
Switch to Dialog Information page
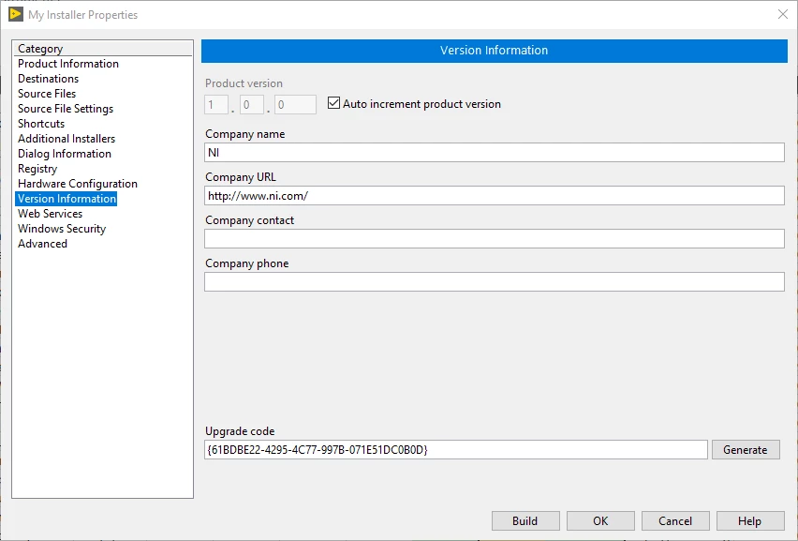(65, 154)
